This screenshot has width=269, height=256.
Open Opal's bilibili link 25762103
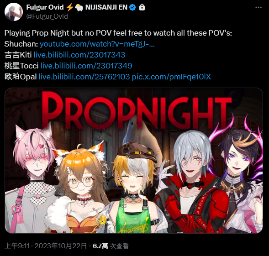[x=84, y=77]
